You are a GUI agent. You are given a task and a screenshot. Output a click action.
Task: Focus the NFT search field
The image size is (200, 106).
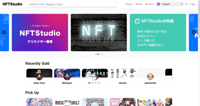click(72, 4)
